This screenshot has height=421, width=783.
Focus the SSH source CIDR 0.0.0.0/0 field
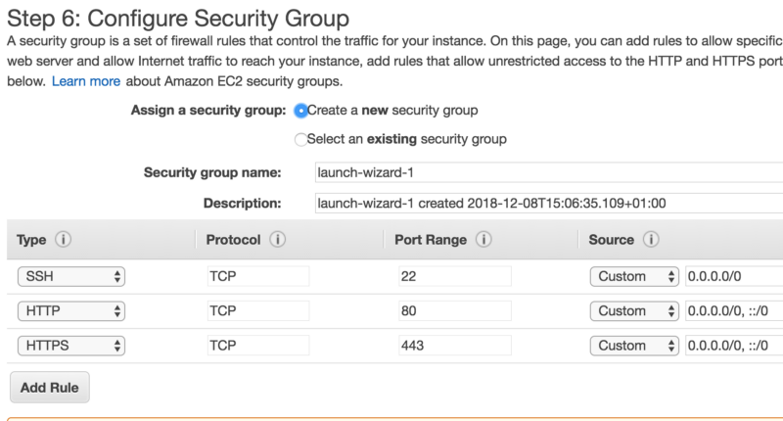(x=734, y=276)
